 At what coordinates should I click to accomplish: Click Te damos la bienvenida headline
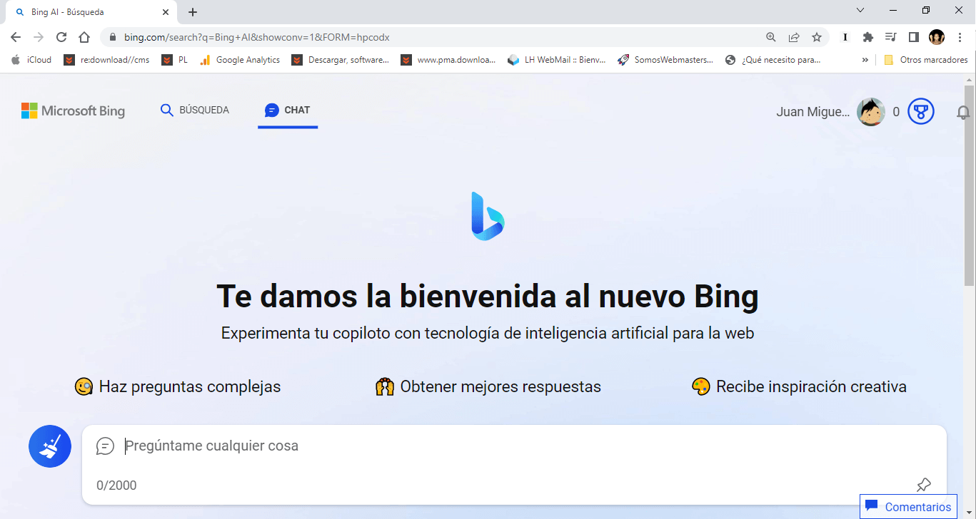click(x=488, y=296)
